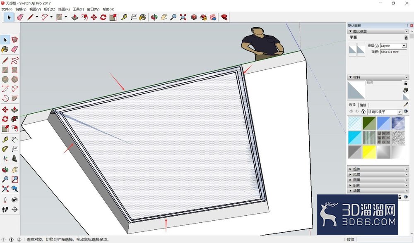This screenshot has height=243, width=414.
Task: Activate Follow Me tool in left toolbar
Action: click(x=15, y=119)
